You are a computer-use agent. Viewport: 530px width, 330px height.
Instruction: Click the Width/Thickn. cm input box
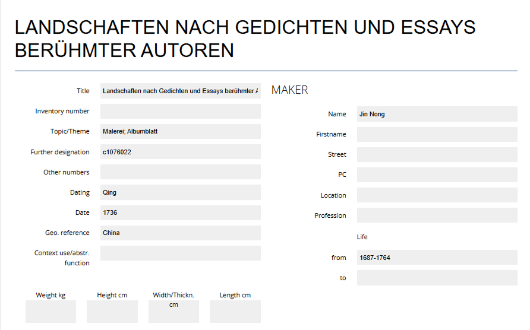[173, 315]
